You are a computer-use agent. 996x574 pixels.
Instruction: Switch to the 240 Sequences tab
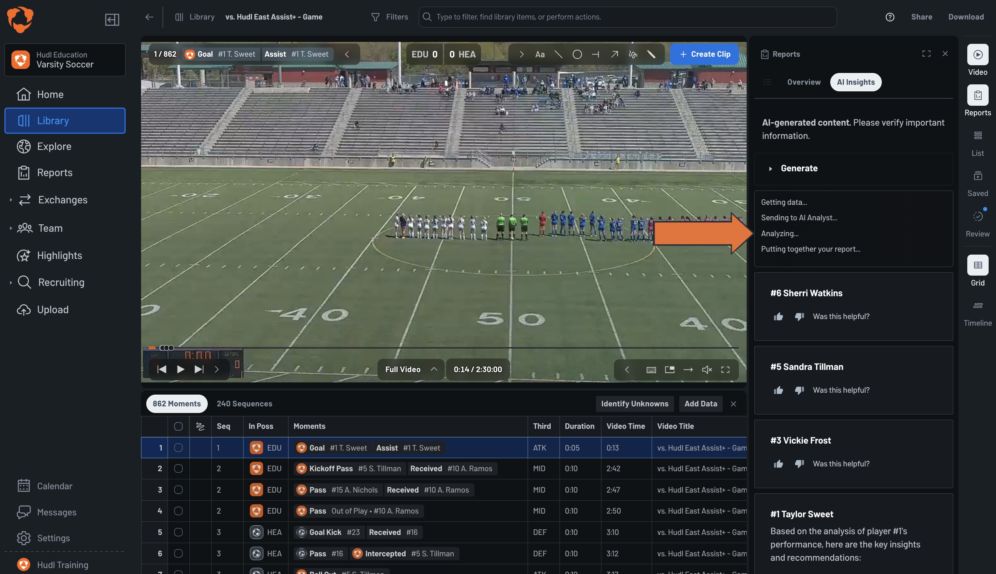coord(244,404)
